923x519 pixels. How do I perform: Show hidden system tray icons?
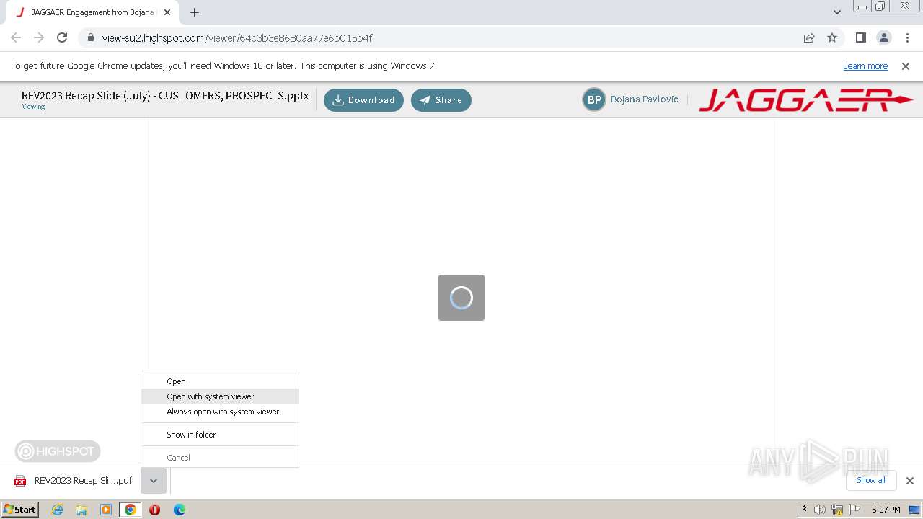pyautogui.click(x=804, y=509)
